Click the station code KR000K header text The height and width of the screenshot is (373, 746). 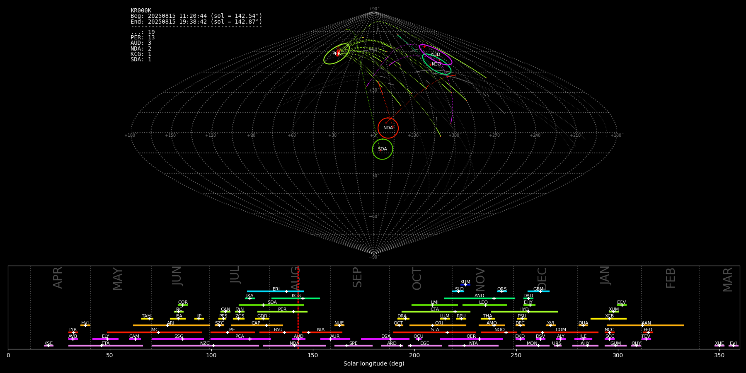tap(141, 10)
